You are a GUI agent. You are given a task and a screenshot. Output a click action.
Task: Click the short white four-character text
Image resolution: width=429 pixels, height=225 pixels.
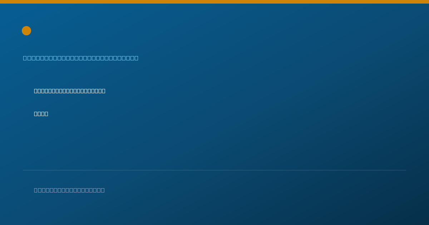tap(41, 114)
